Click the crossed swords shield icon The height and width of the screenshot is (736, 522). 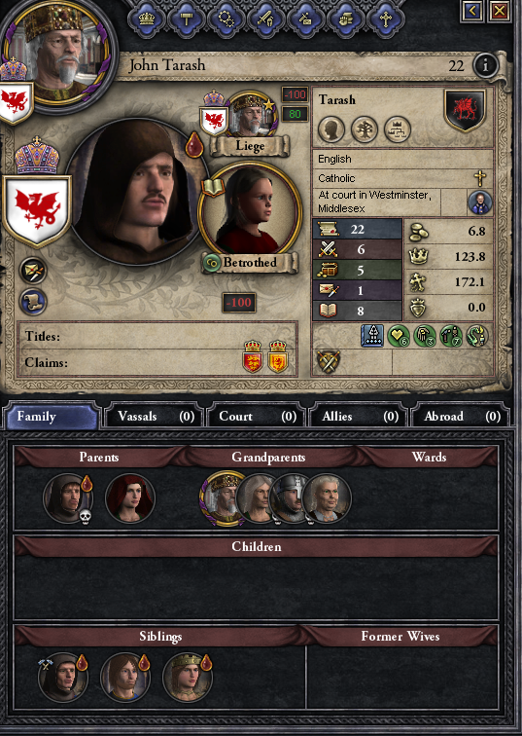pos(329,362)
